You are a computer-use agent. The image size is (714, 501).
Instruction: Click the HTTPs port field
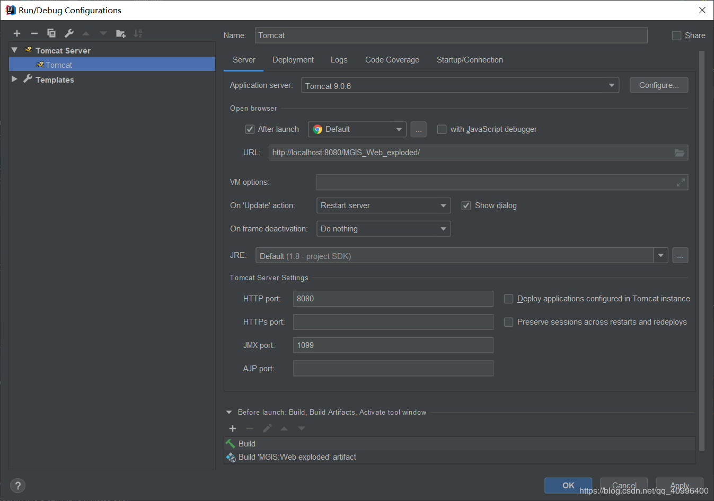(x=393, y=322)
